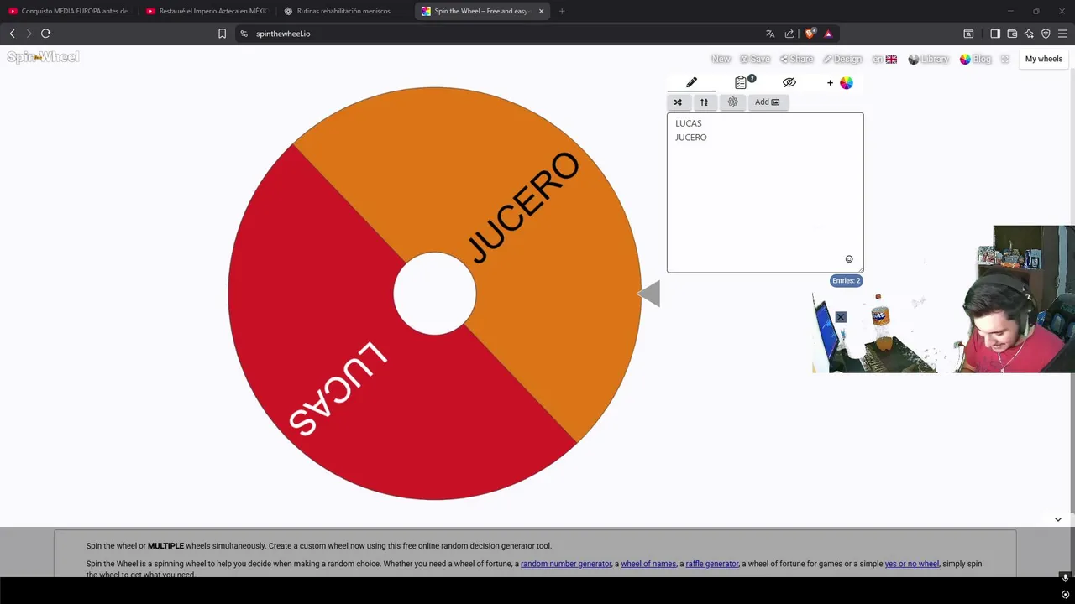Screen dimensions: 1075x604
Task: Open My wheels
Action: 1044,59
